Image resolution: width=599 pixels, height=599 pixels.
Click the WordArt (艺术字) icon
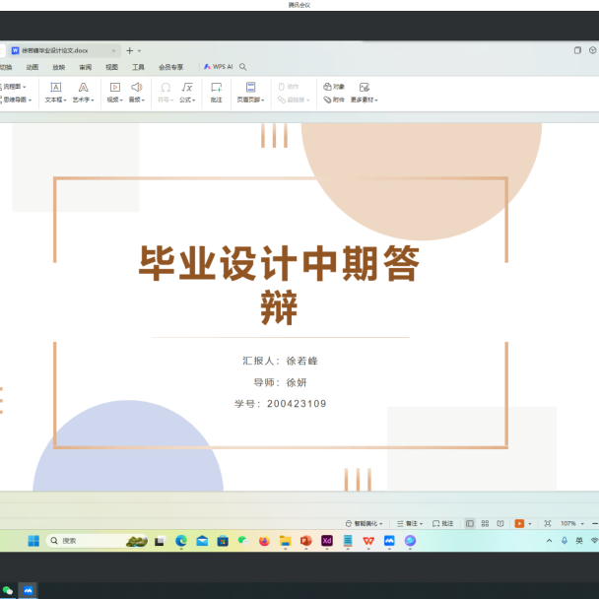[84, 88]
